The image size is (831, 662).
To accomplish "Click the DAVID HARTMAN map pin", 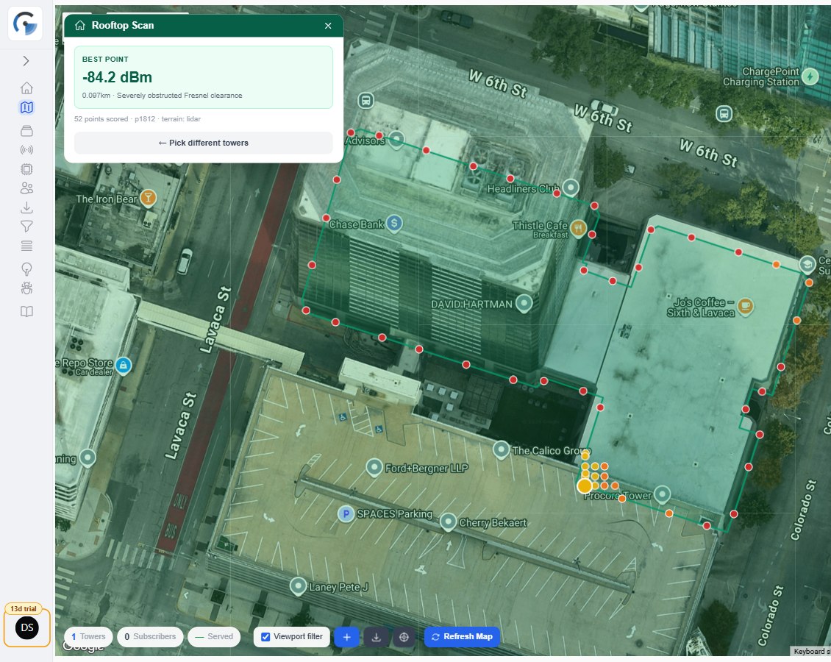I will click(524, 303).
